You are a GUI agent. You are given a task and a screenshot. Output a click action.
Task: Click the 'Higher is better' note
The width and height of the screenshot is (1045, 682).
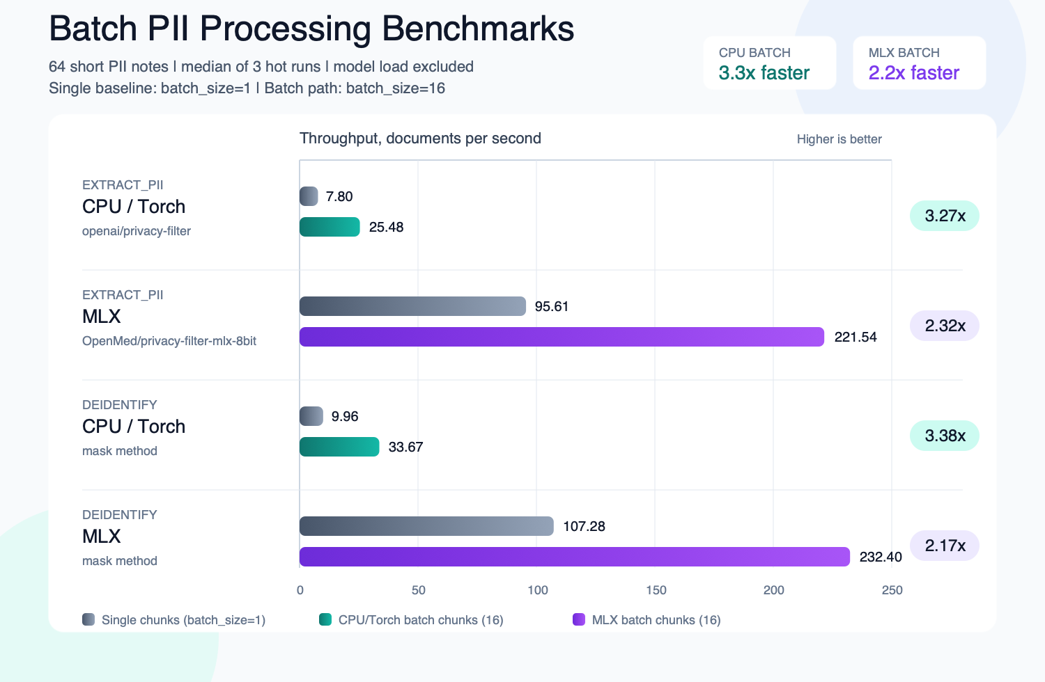[839, 139]
